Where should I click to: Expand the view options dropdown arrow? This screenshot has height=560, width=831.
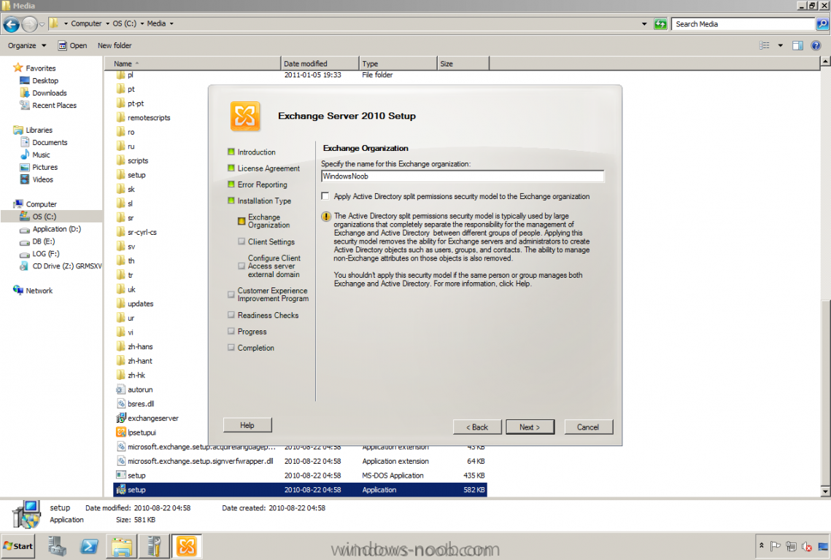point(780,45)
